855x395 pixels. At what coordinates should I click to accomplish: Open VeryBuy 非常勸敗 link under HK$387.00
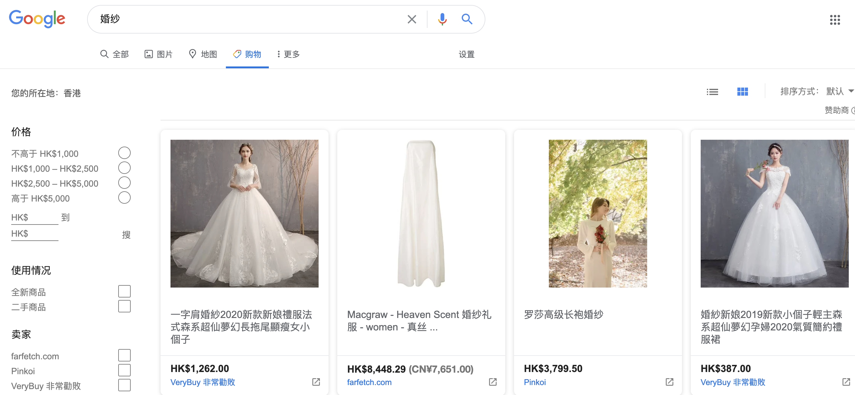click(732, 382)
